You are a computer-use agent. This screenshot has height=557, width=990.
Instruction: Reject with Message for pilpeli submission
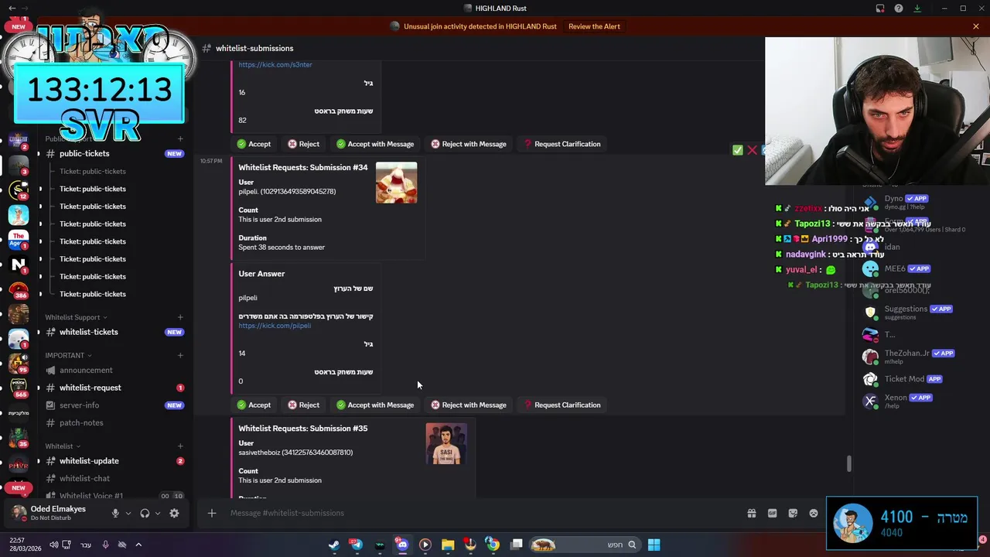coord(469,405)
